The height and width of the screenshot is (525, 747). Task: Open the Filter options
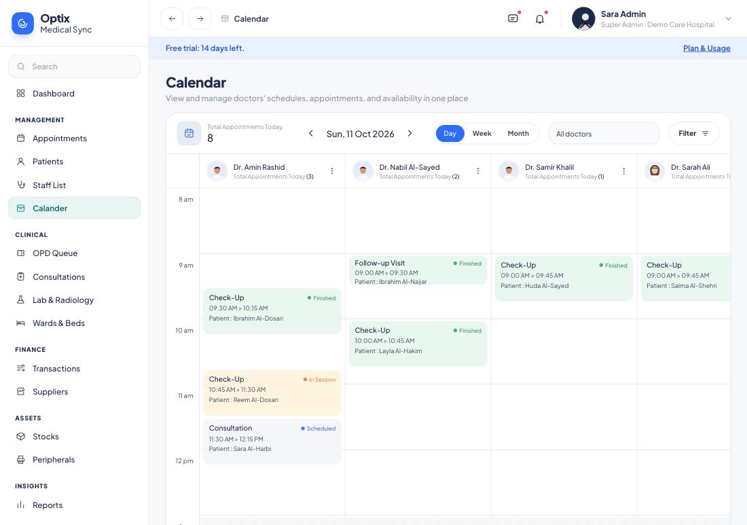click(x=693, y=133)
